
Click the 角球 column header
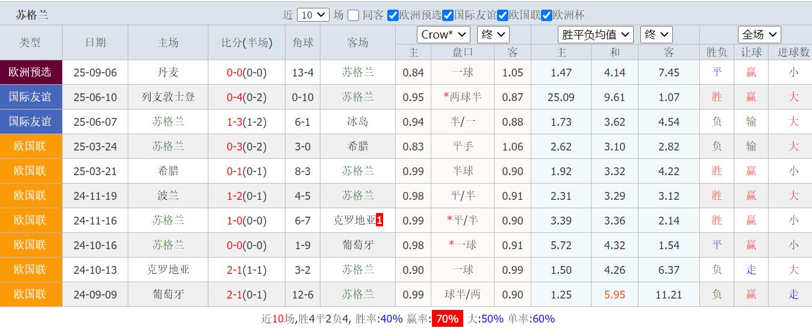tap(302, 43)
